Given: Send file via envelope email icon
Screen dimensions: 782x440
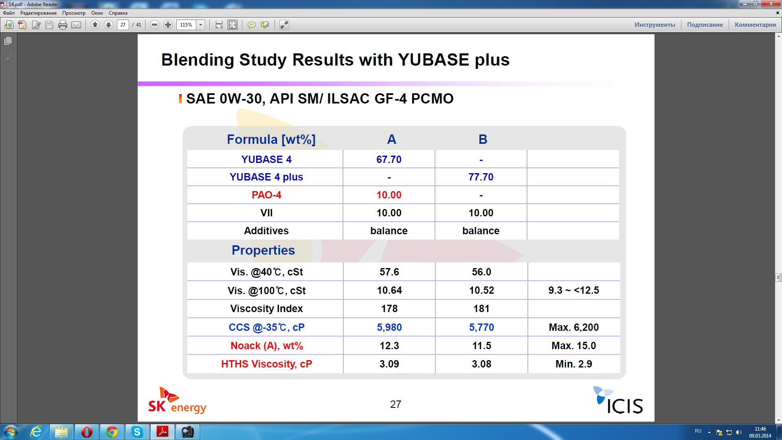Looking at the screenshot, I should (x=76, y=25).
